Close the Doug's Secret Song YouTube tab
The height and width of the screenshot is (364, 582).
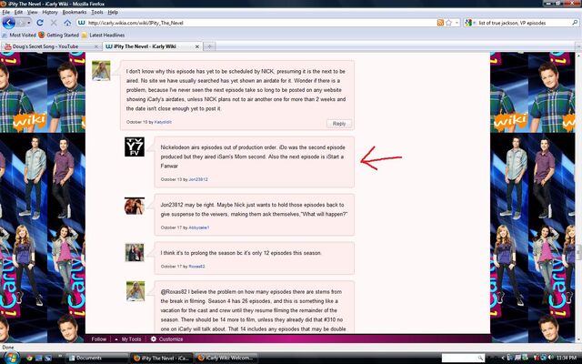(96, 46)
